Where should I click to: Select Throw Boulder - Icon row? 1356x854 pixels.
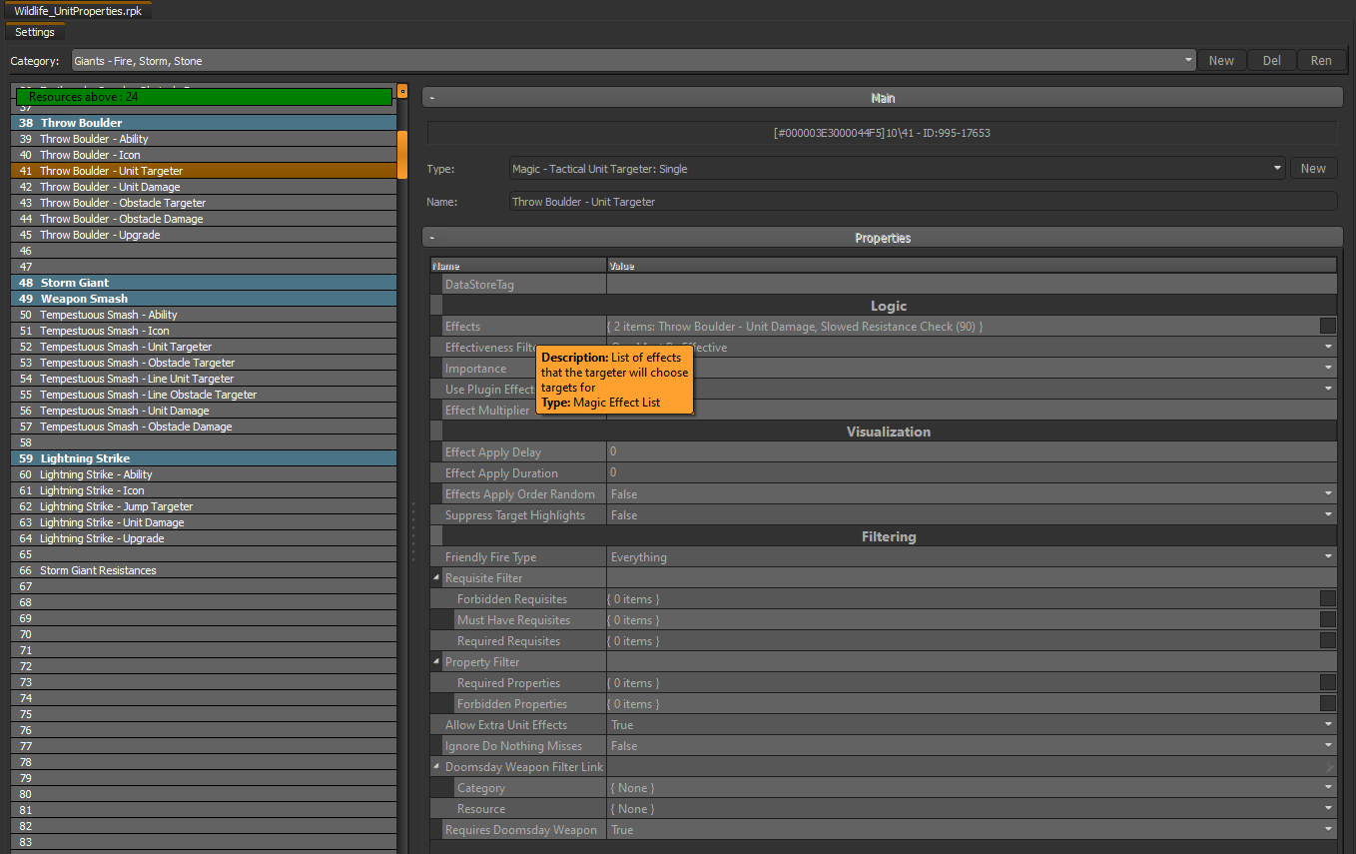coord(204,155)
